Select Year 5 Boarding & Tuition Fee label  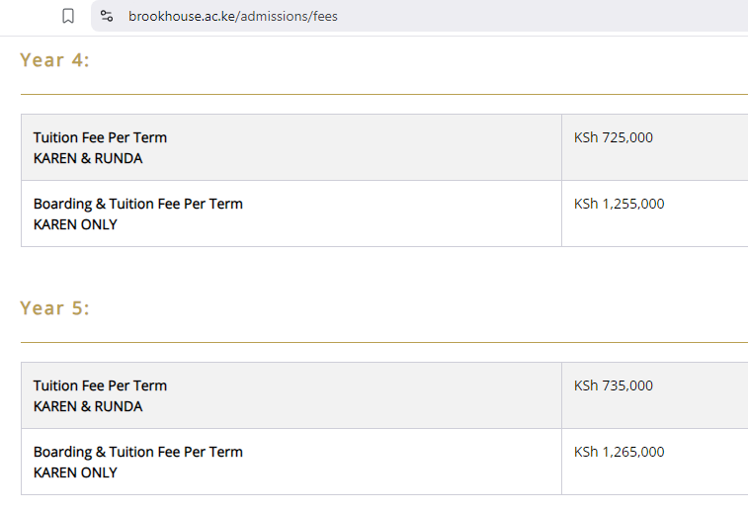tap(137, 452)
